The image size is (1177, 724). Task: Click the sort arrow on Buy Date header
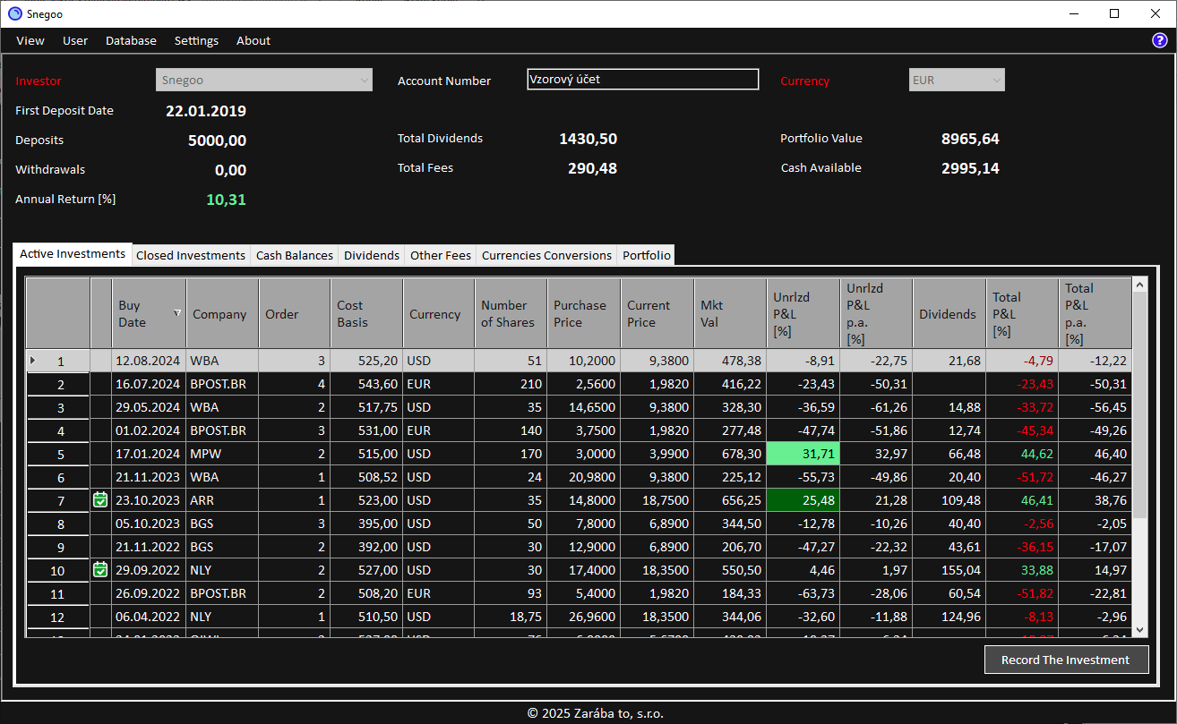[176, 313]
